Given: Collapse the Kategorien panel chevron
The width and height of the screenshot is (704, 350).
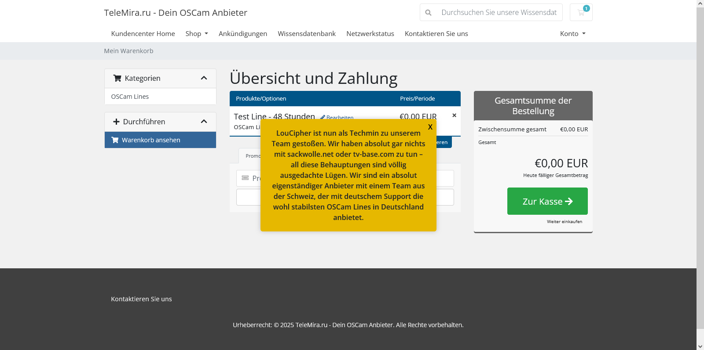Looking at the screenshot, I should [204, 78].
